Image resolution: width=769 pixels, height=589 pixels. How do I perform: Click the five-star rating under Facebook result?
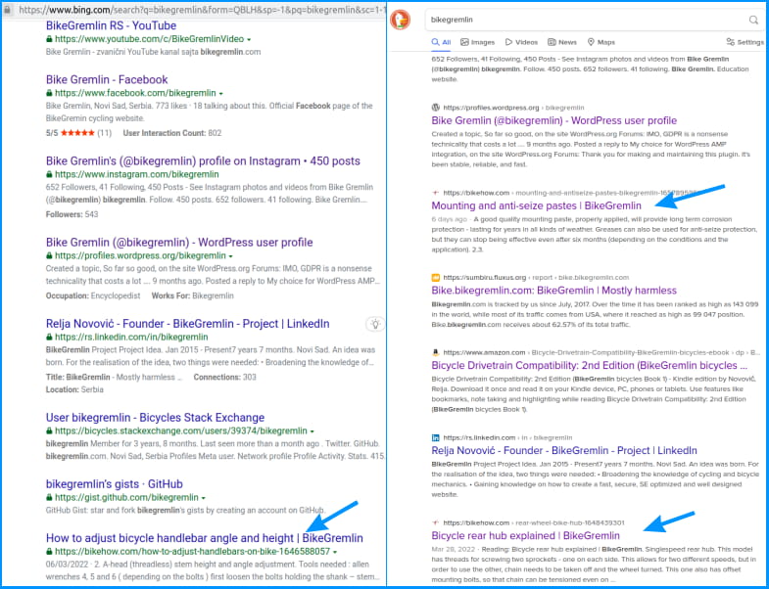pyautogui.click(x=77, y=133)
